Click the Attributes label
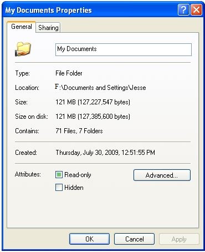Viewport: 205px width, 252px height. tap(28, 174)
